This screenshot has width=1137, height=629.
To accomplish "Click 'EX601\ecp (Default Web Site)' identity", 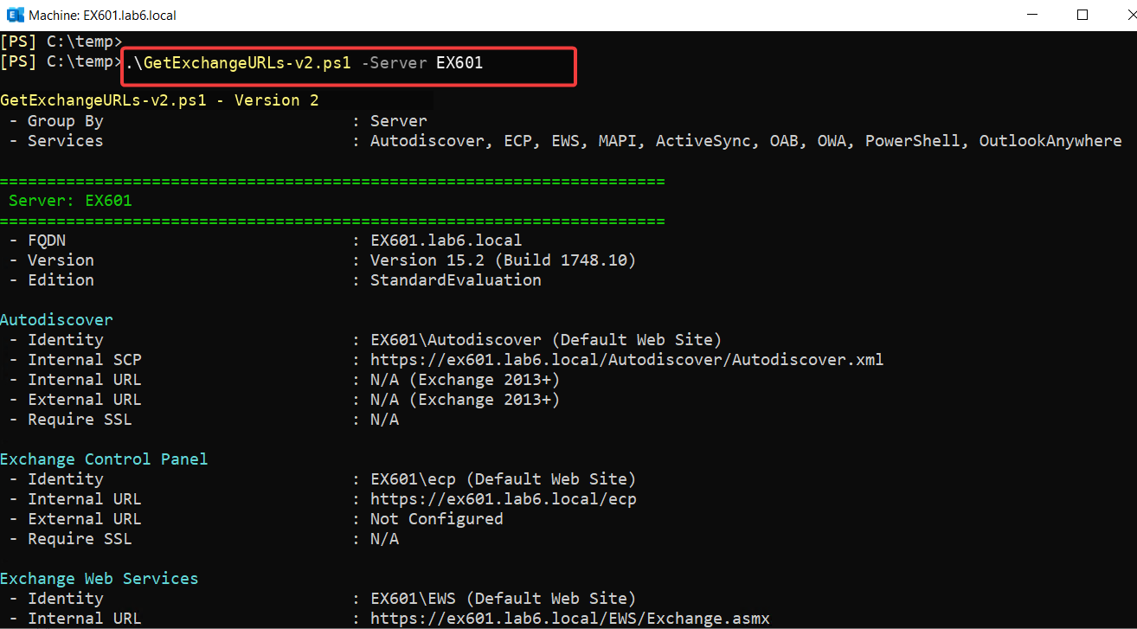I will coord(503,479).
